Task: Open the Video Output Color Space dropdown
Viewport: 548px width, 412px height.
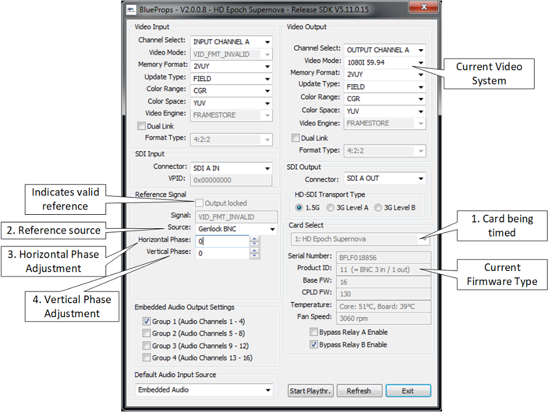Action: pos(385,111)
